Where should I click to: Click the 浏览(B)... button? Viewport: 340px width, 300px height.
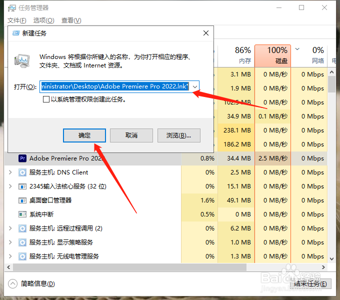(179, 135)
